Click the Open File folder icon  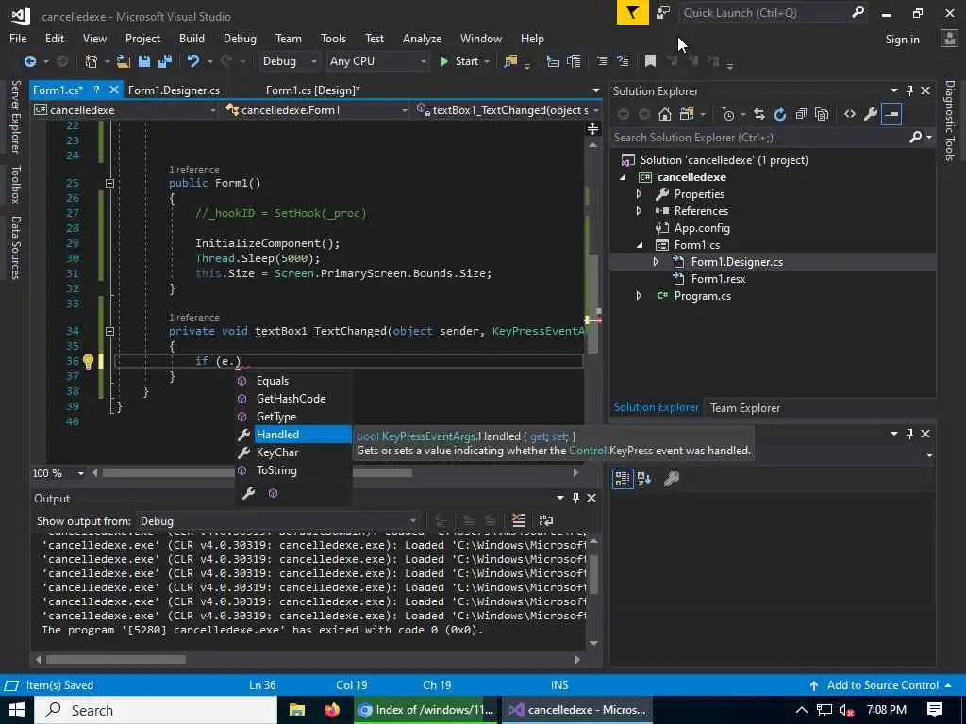[x=124, y=61]
